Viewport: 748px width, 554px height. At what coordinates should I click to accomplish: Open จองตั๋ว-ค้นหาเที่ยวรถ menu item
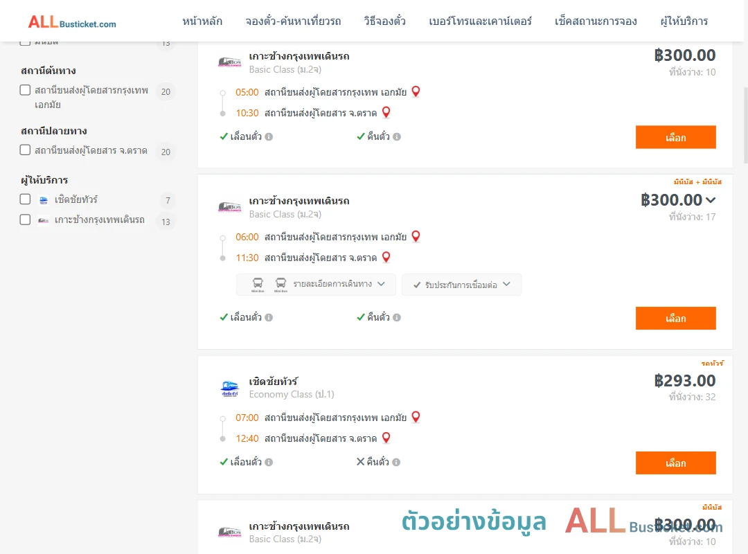point(293,21)
